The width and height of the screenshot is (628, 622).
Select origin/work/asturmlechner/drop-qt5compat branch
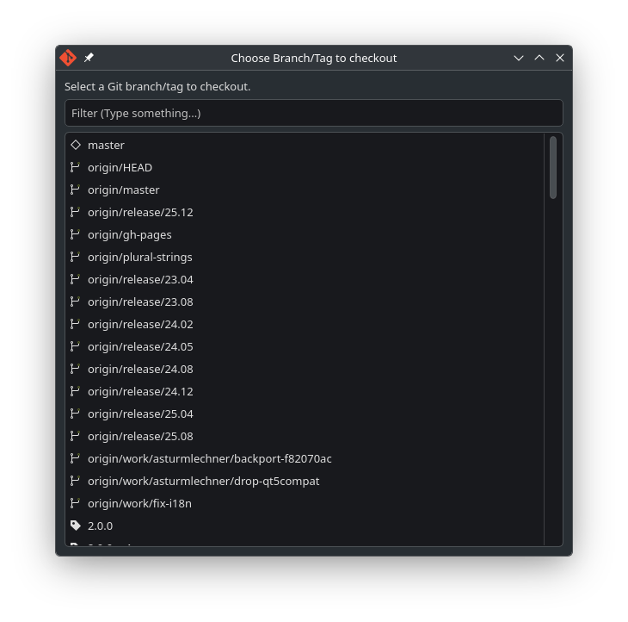203,481
